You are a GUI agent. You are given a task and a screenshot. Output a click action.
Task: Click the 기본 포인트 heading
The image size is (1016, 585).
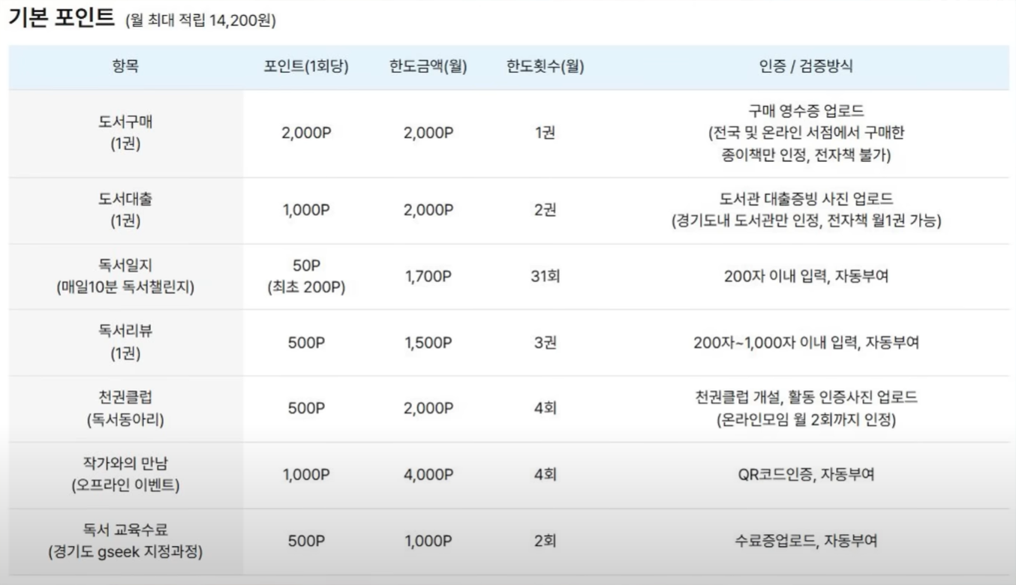pyautogui.click(x=62, y=17)
